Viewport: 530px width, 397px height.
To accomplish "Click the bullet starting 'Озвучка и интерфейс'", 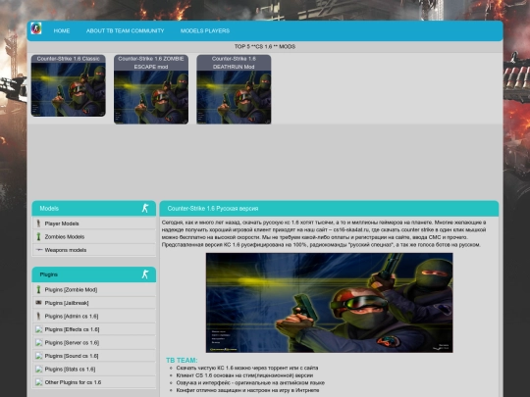I will tap(250, 382).
